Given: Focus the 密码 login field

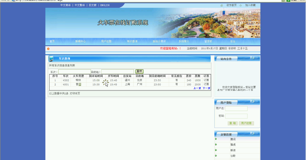Looking at the screenshot, I should (x=236, y=116).
